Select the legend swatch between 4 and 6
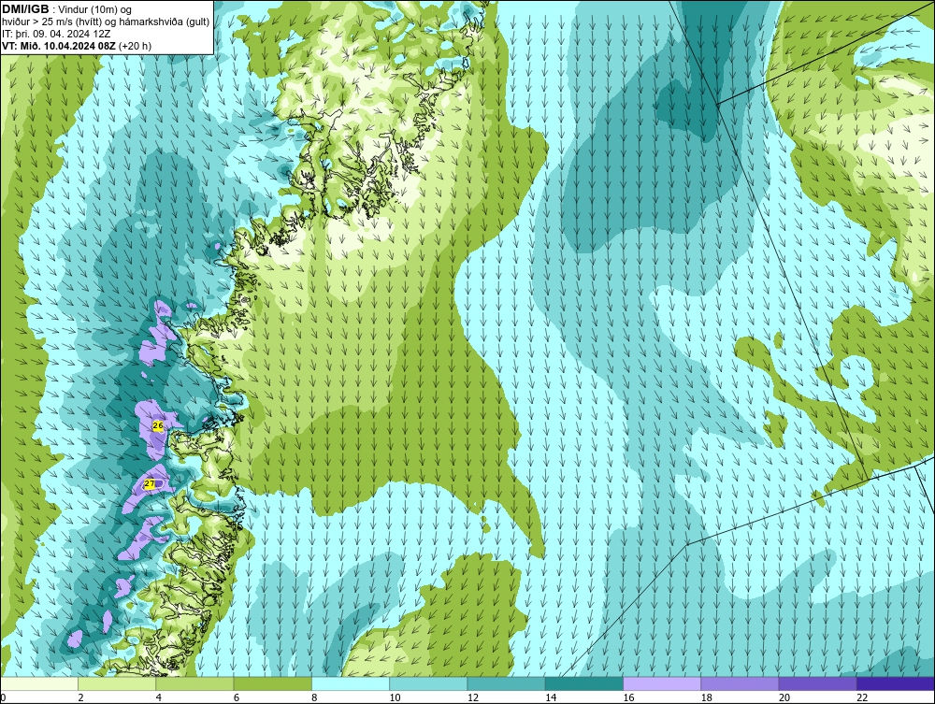 [x=195, y=683]
